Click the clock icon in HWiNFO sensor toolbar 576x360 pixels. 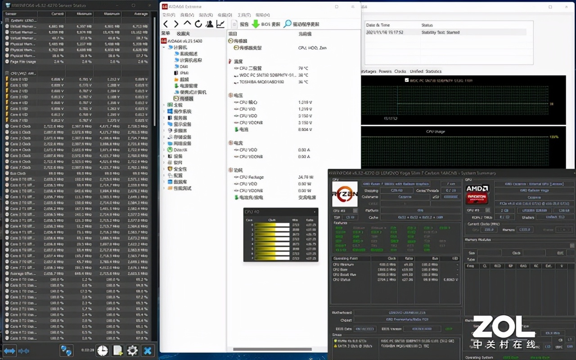103,351
